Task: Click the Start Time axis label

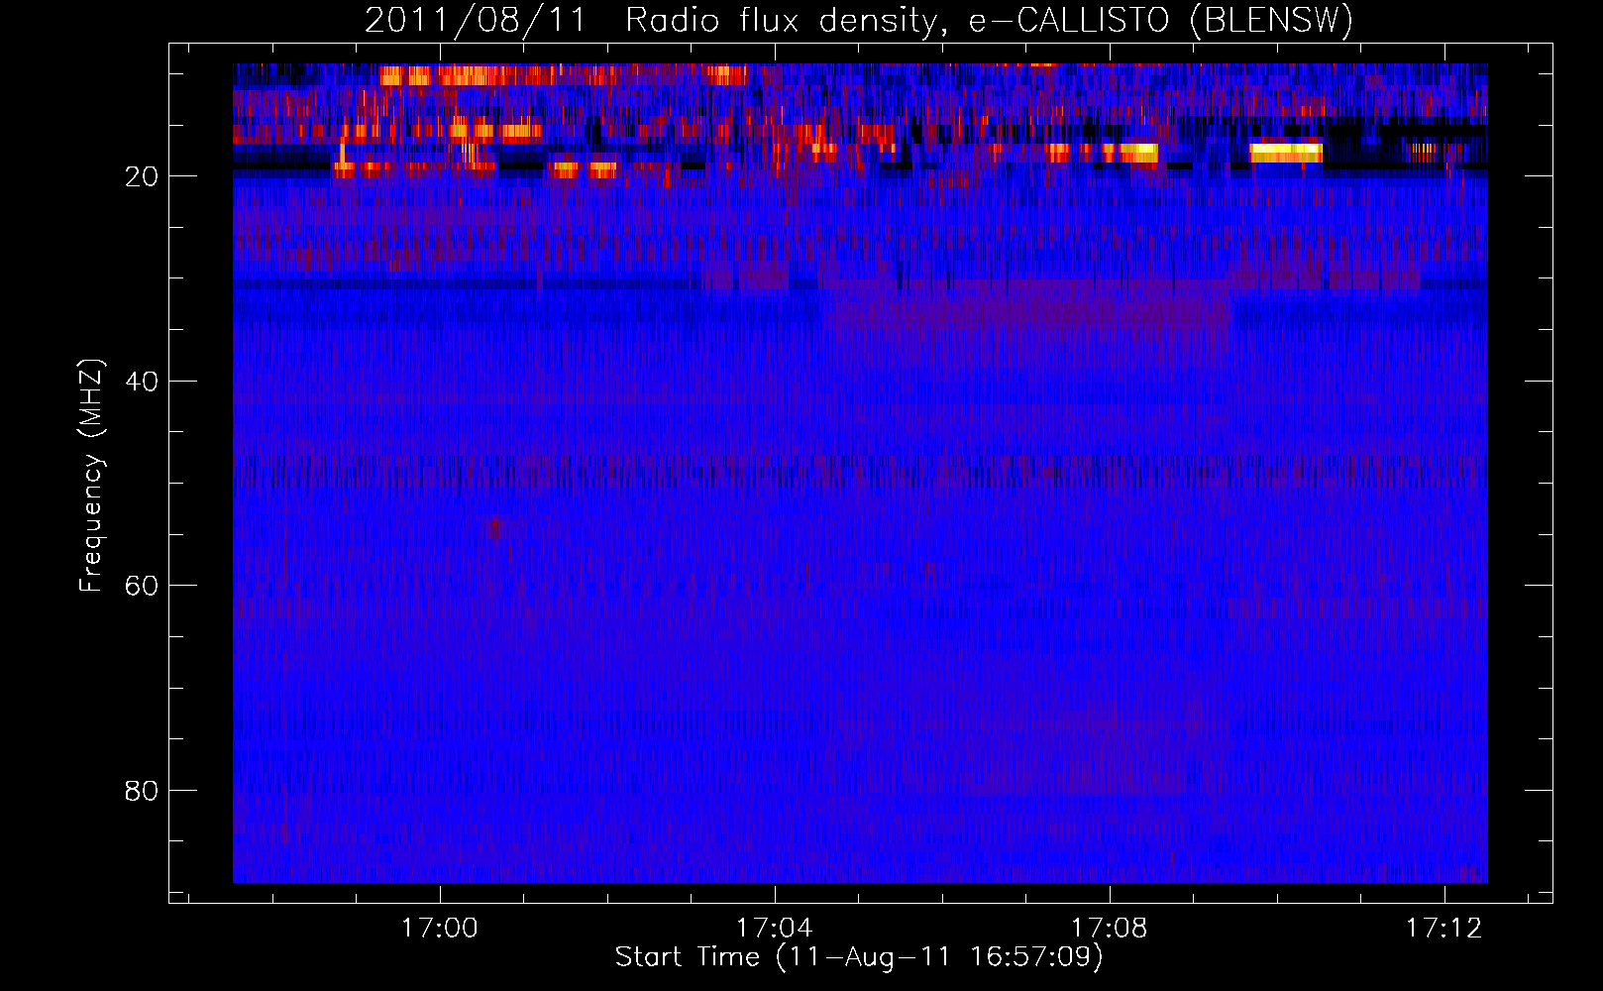Action: (859, 957)
